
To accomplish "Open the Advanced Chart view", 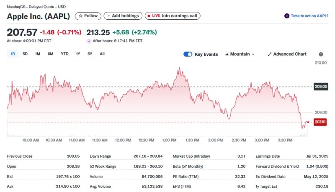I will point(287,54).
